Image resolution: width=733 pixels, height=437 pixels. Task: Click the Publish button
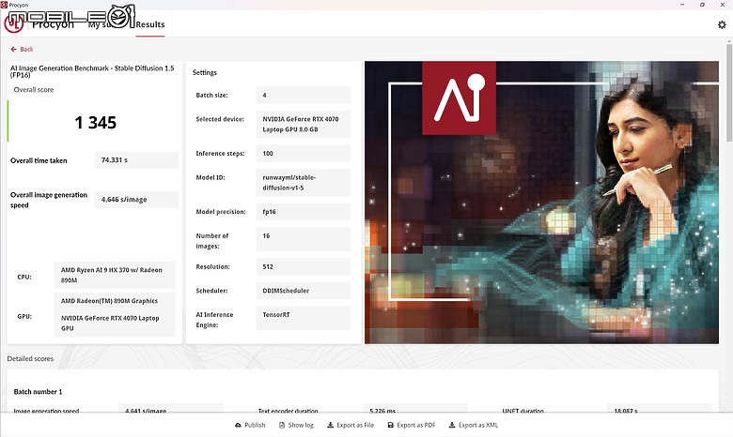coord(250,425)
